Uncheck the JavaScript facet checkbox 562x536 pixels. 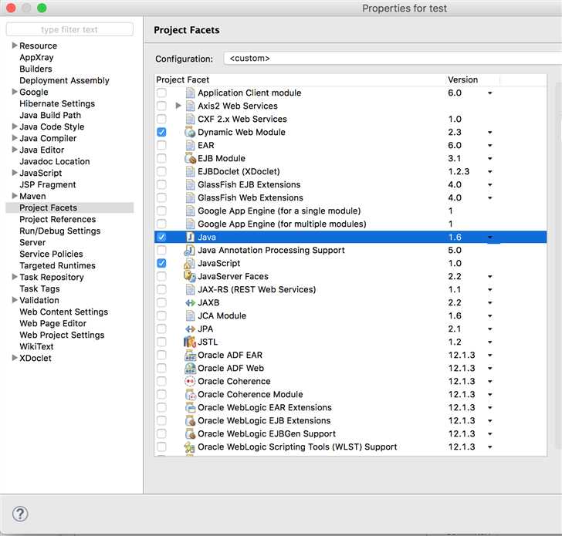click(x=161, y=264)
